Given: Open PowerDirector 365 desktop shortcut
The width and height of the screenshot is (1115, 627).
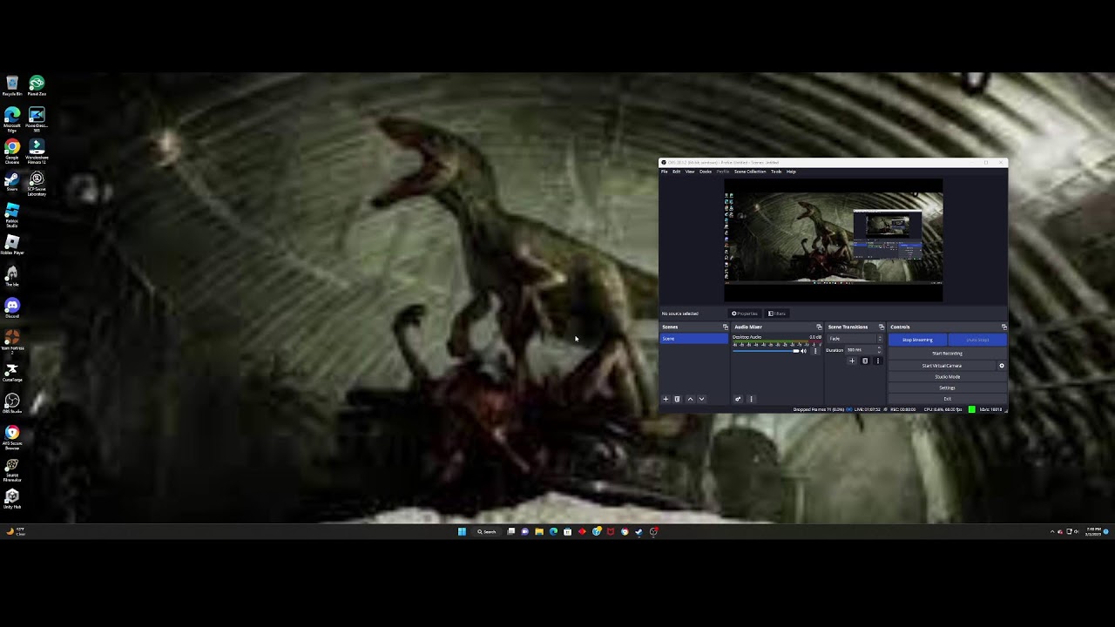Looking at the screenshot, I should [x=37, y=119].
